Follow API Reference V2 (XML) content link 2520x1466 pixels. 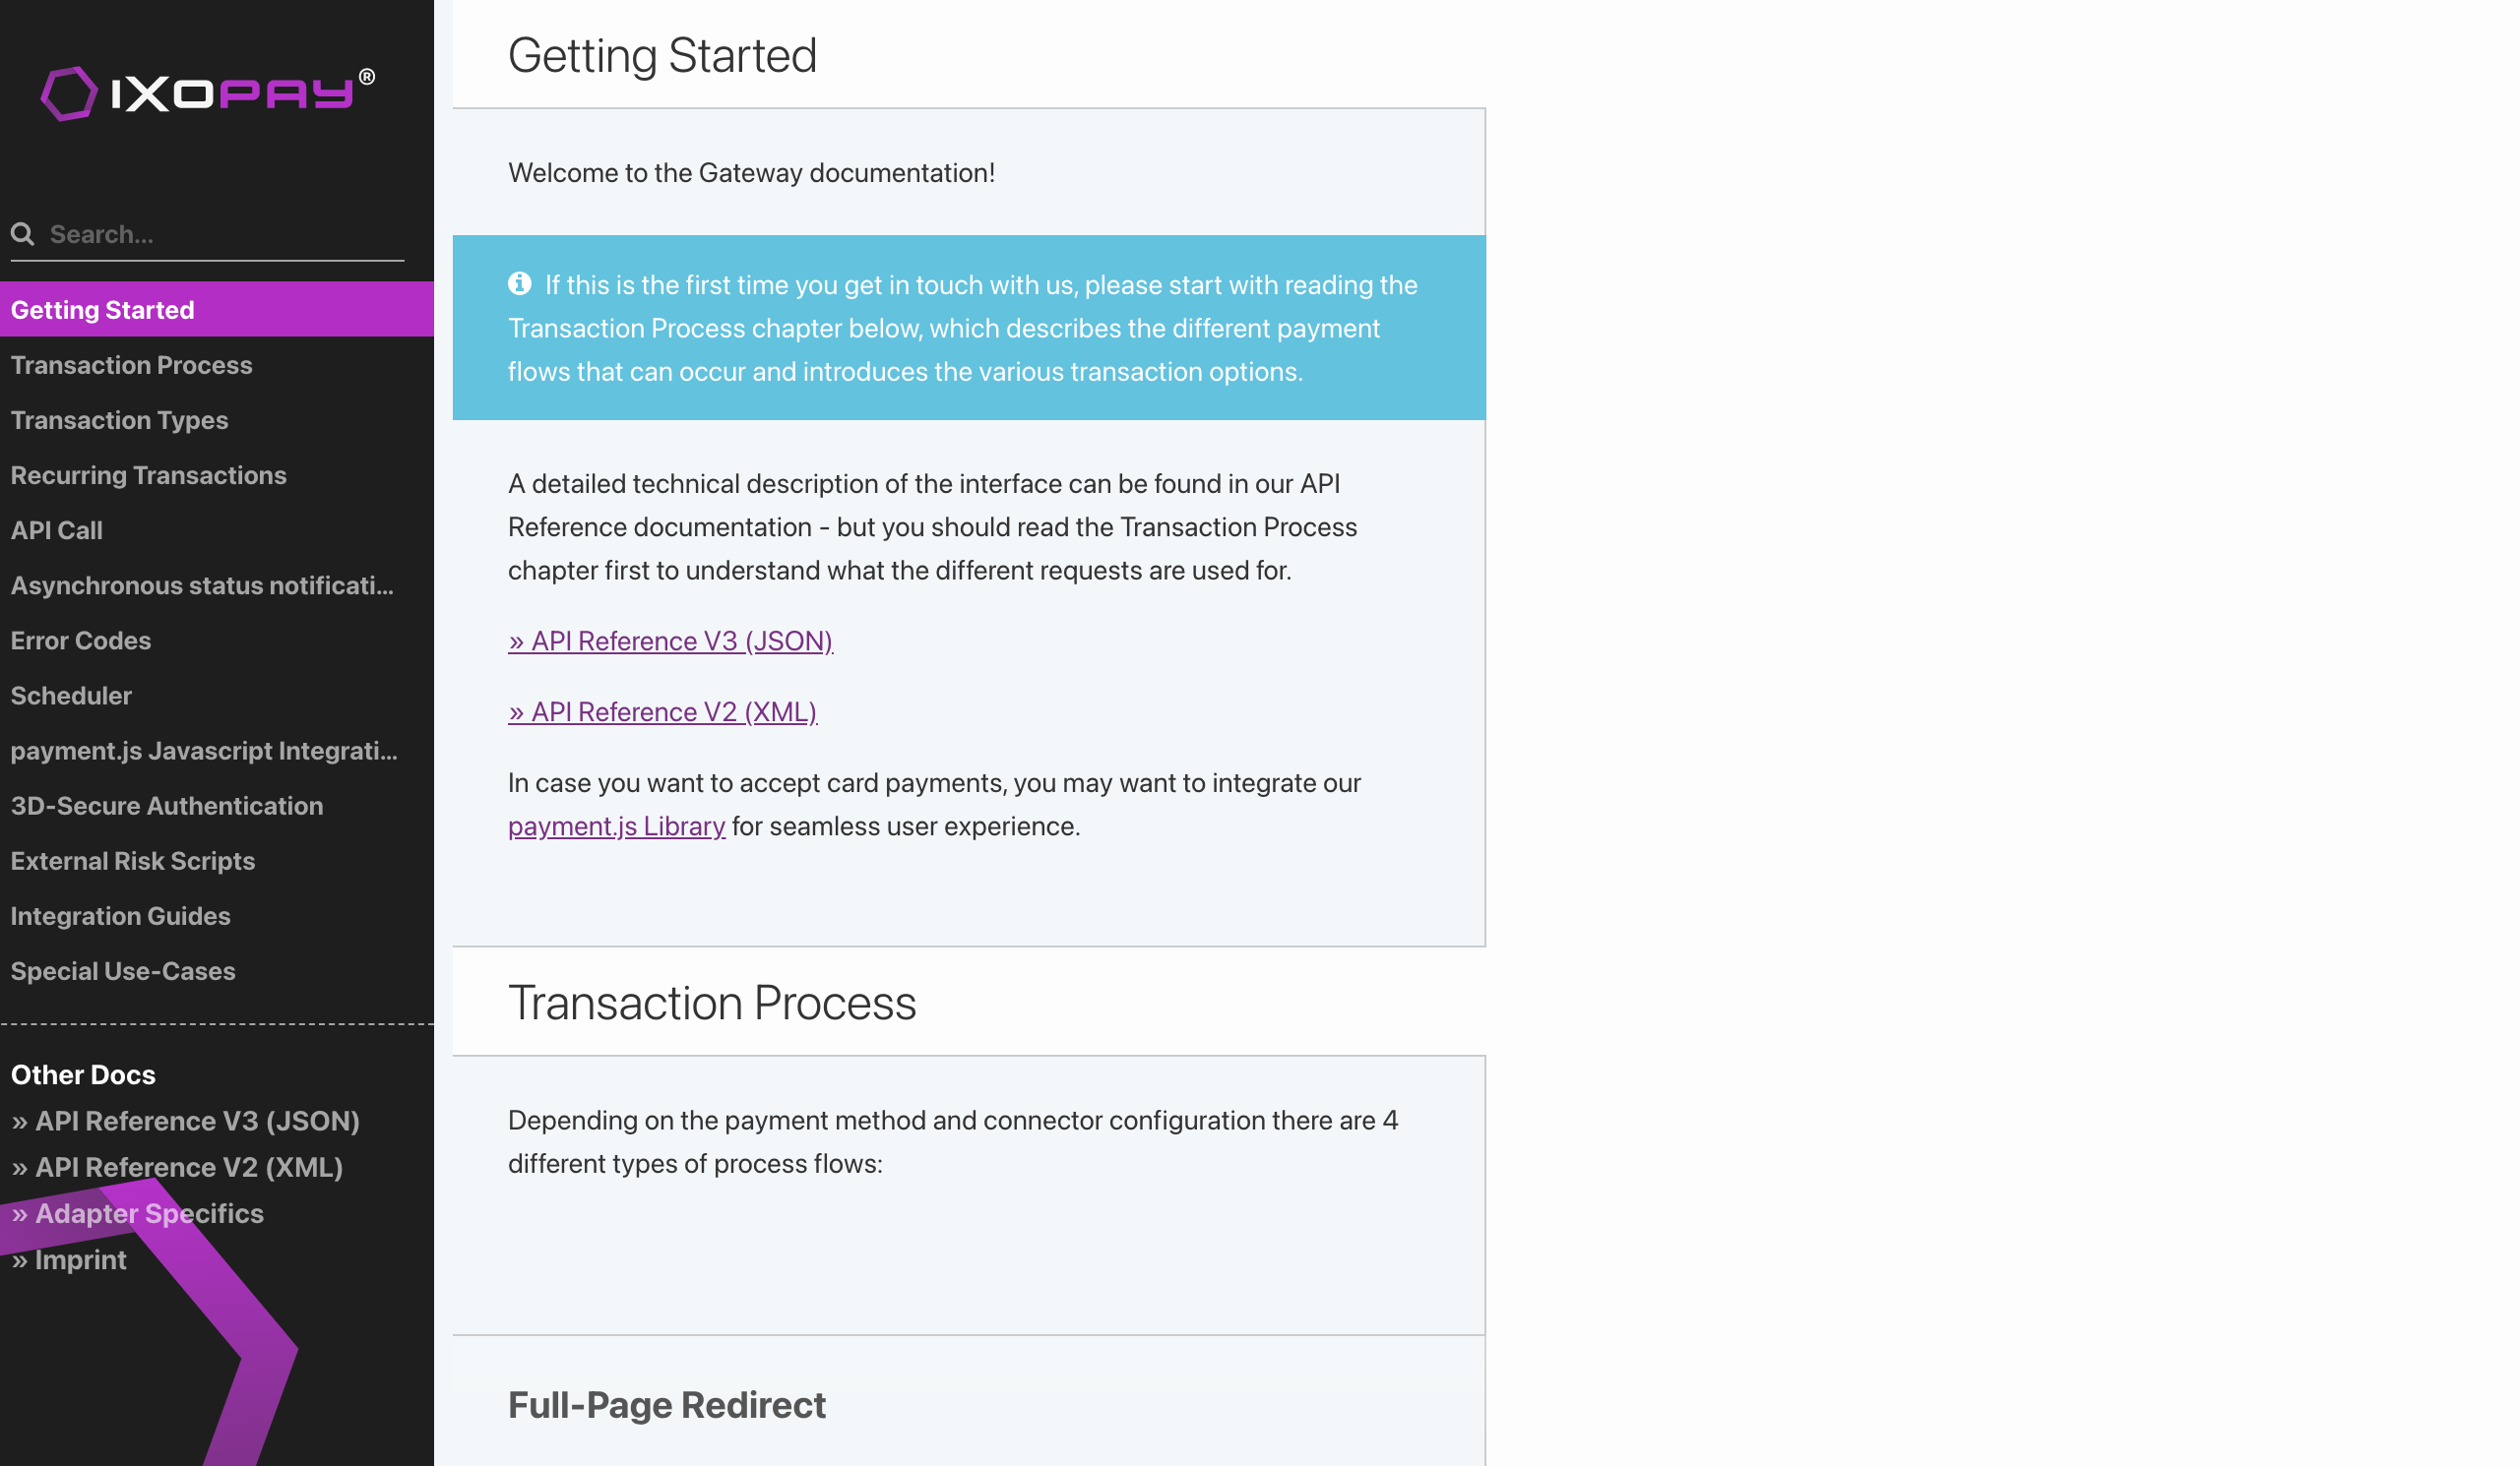(x=662, y=711)
